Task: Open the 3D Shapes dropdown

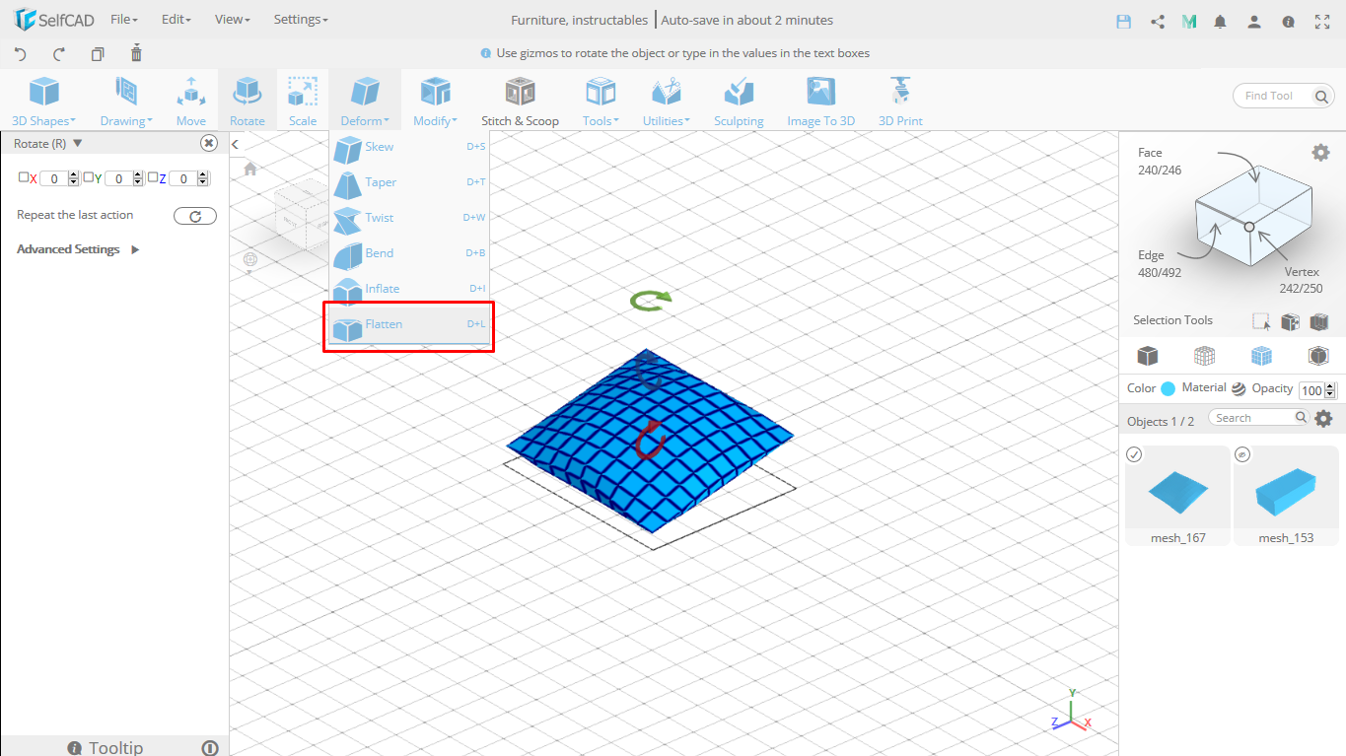Action: point(43,102)
